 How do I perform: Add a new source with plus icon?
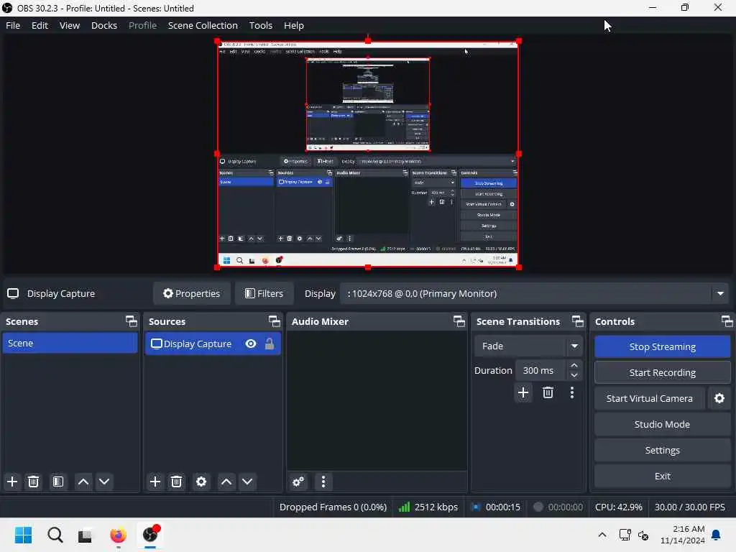click(x=155, y=482)
